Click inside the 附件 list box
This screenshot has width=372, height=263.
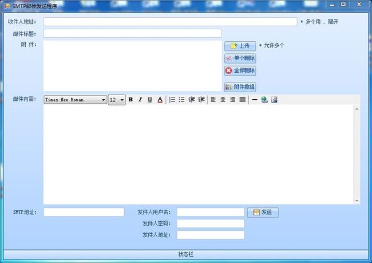pyautogui.click(x=133, y=66)
